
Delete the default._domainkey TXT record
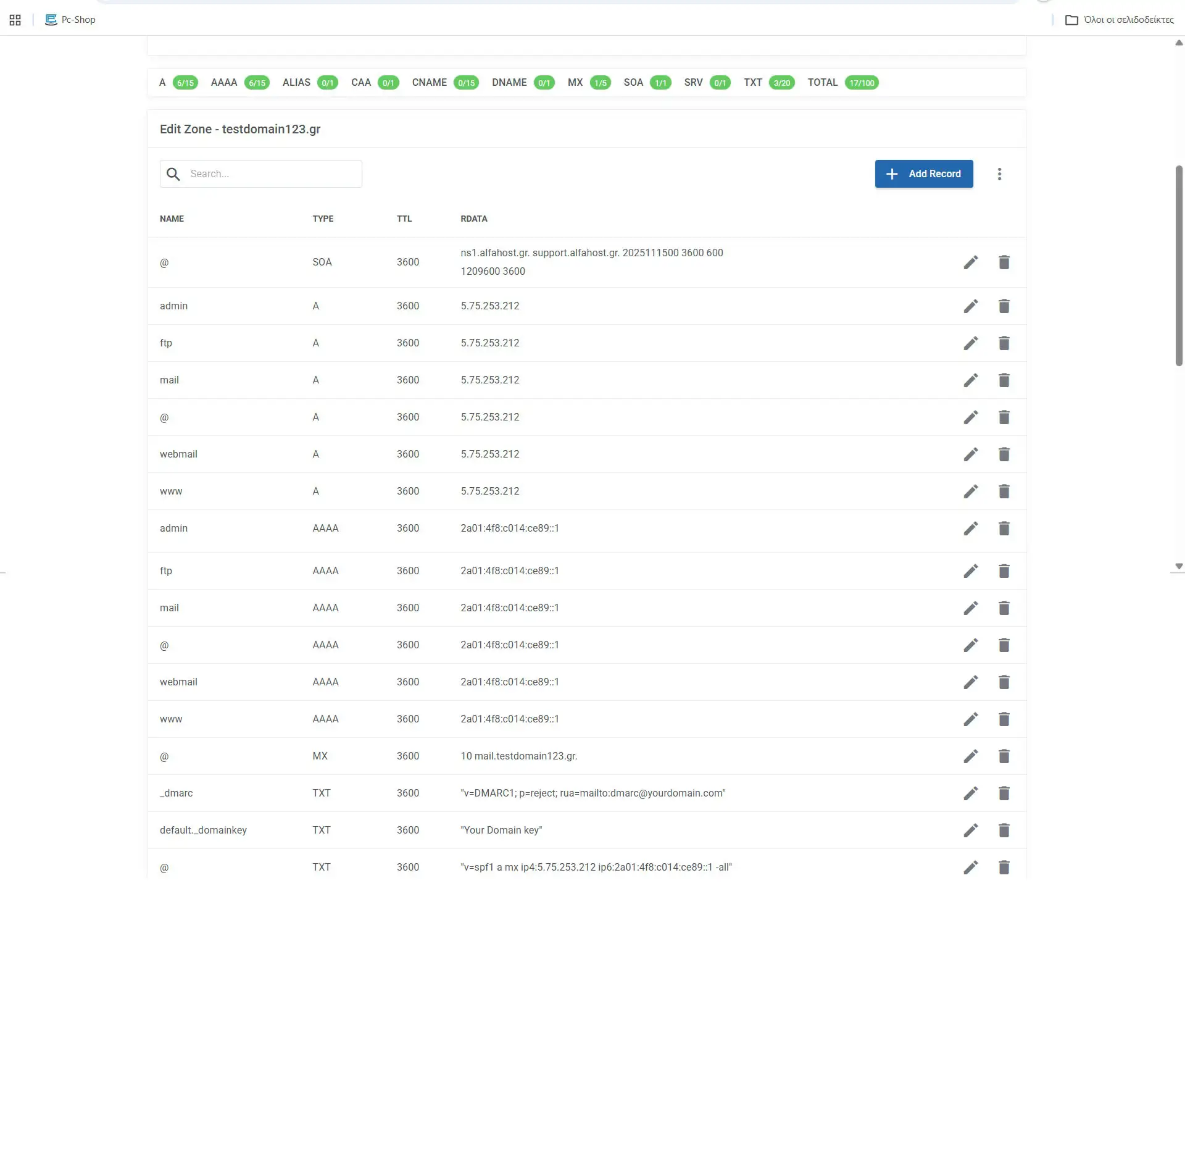pos(1004,830)
